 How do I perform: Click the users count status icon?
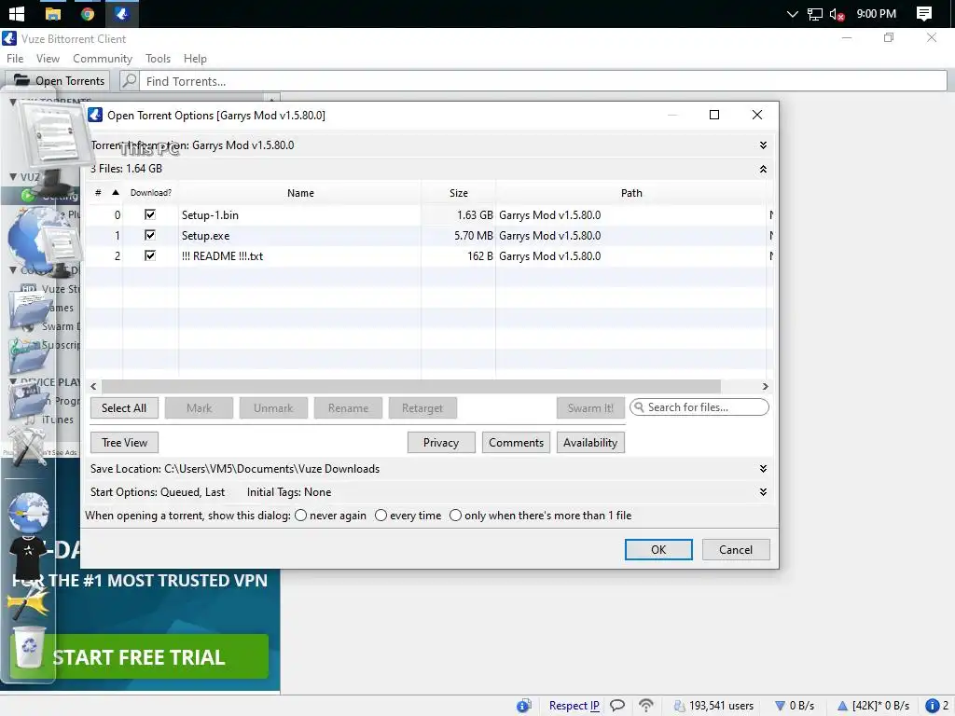679,706
